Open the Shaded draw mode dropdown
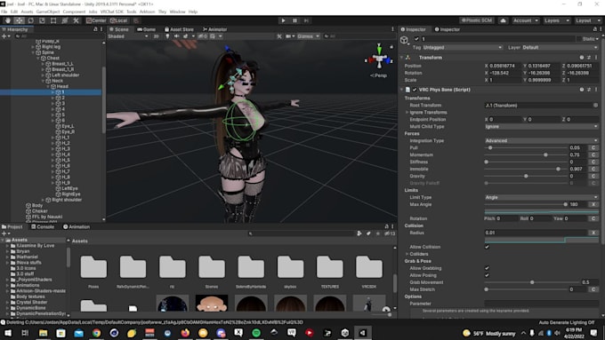Screen dimensions: 605x340 pos(128,36)
